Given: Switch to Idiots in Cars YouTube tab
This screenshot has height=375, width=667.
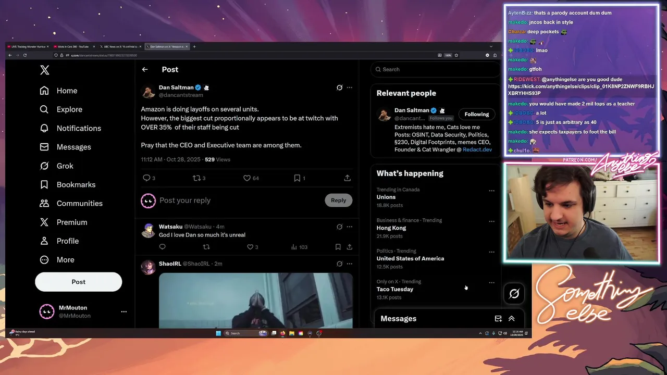Looking at the screenshot, I should [x=75, y=46].
